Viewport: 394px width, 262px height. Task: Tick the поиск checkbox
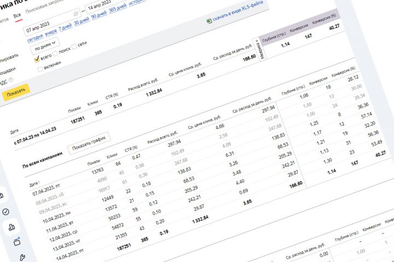(55, 53)
